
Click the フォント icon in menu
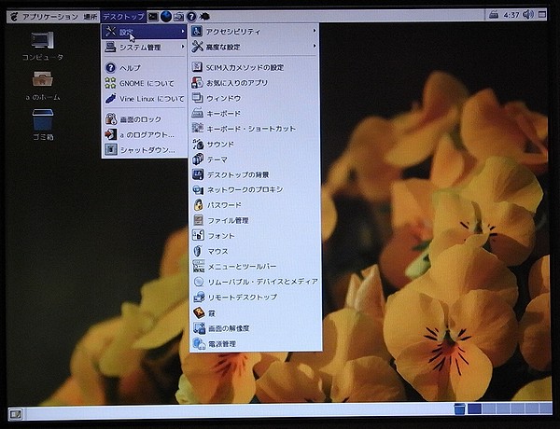pos(198,236)
